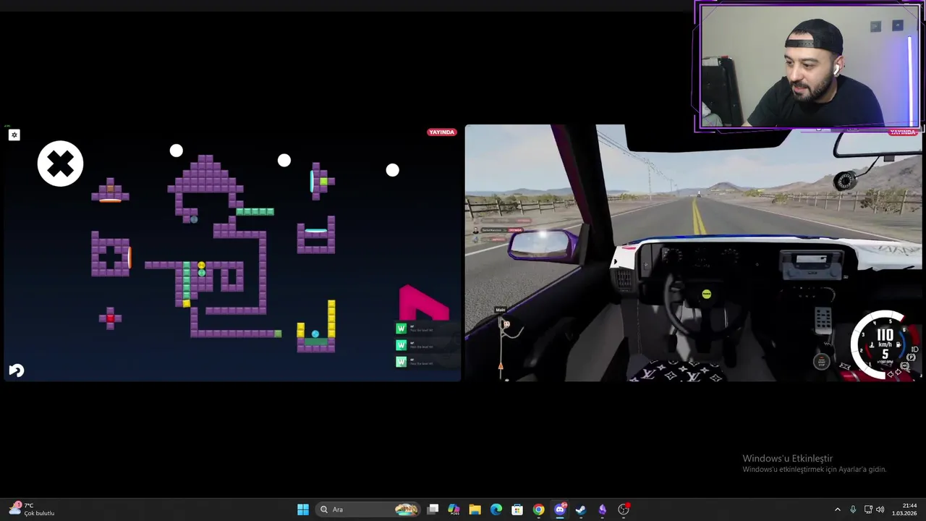Screen dimensions: 926x521
Task: Click the short yellow pillar left of the blue ball
Action: pos(300,331)
